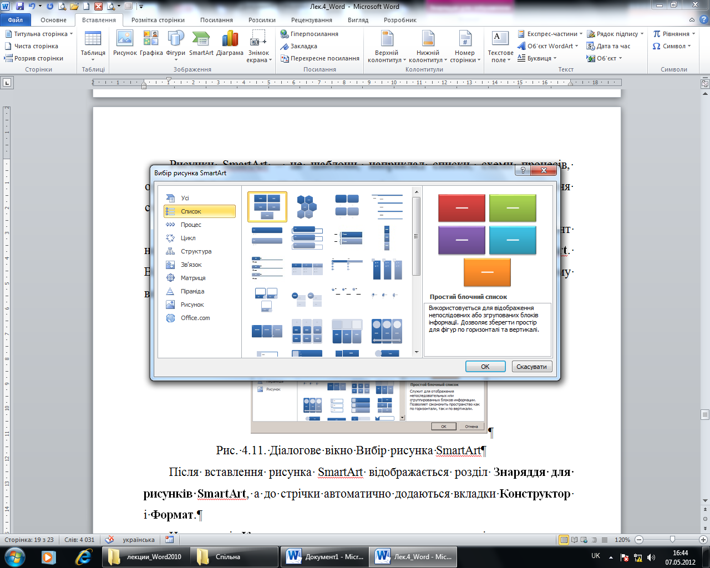Image resolution: width=710 pixels, height=568 pixels.
Task: Open лекции_Word2010 folder in taskbar
Action: pyautogui.click(x=146, y=556)
